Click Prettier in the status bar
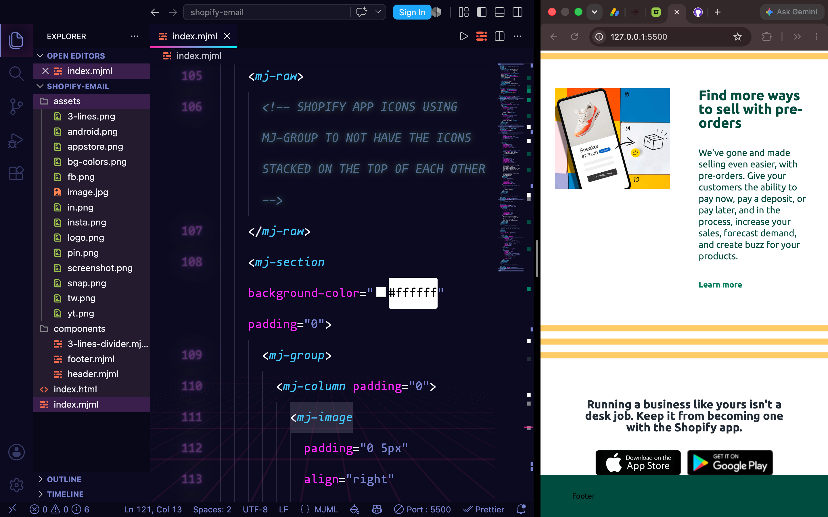 click(x=484, y=509)
